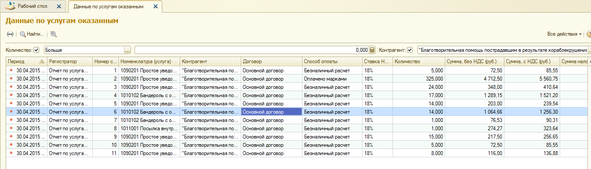Screen dimensions: 591x169
Task: Click the Больше comparison type field
Action: [84, 50]
